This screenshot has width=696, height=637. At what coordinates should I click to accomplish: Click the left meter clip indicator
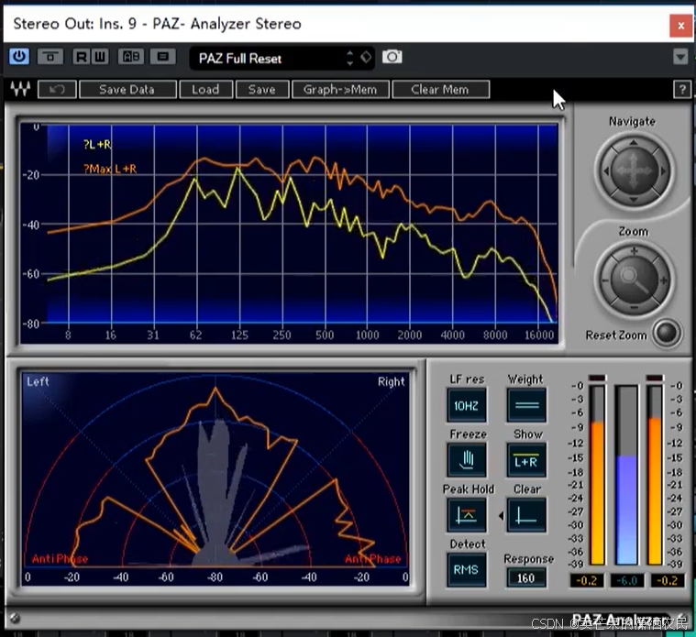(597, 378)
